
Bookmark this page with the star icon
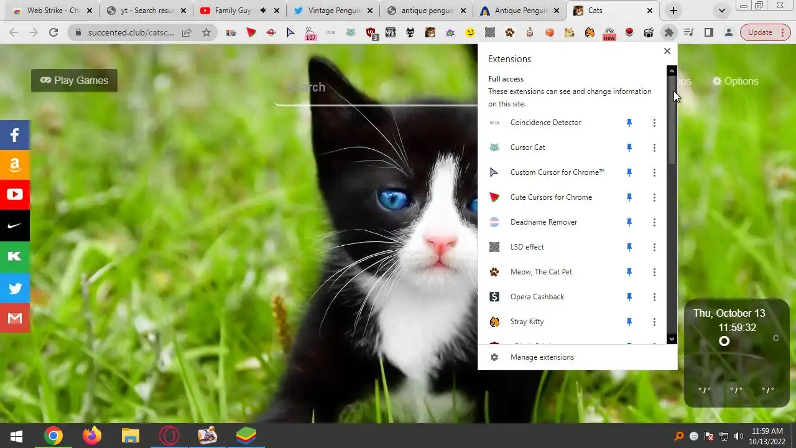click(206, 32)
